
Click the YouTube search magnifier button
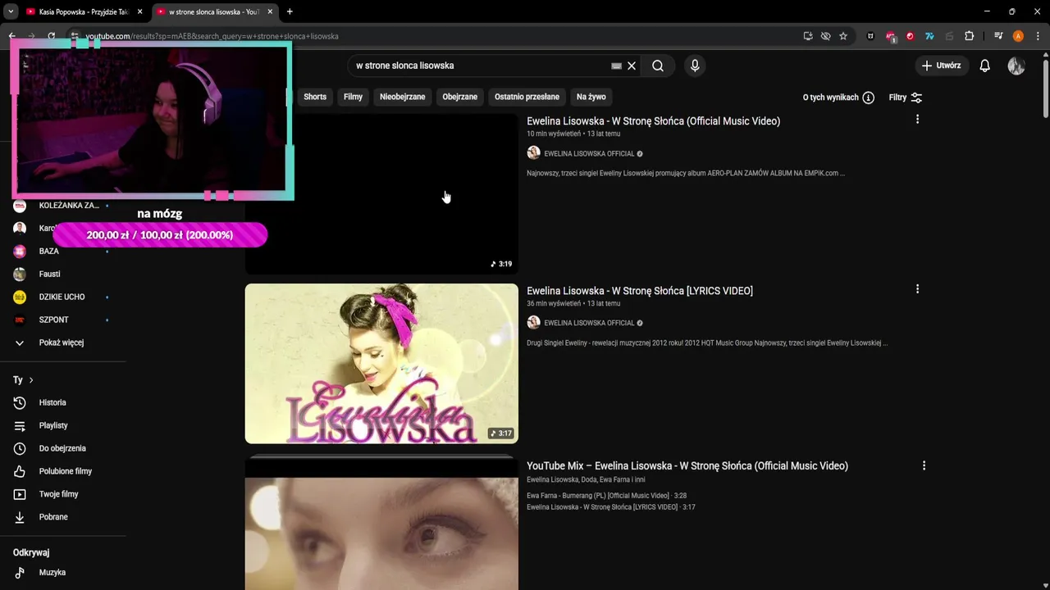pyautogui.click(x=658, y=66)
